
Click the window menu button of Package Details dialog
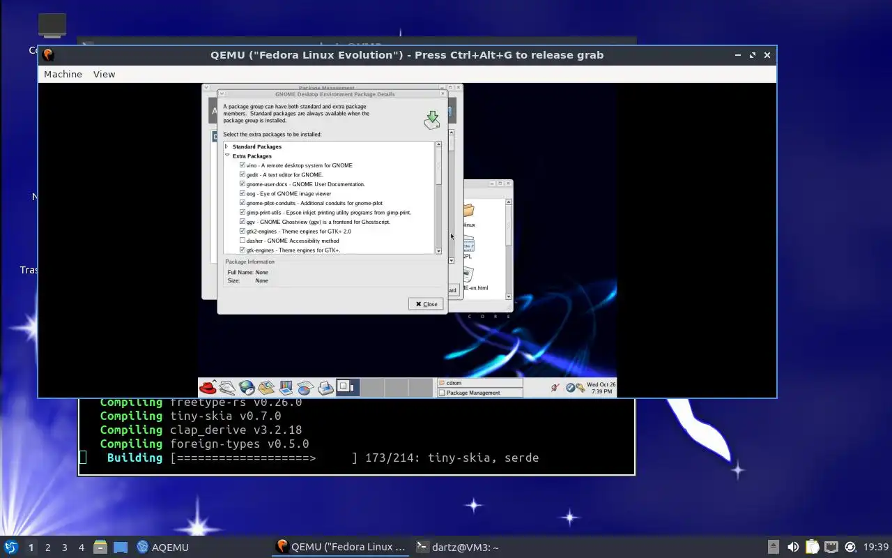(x=222, y=93)
